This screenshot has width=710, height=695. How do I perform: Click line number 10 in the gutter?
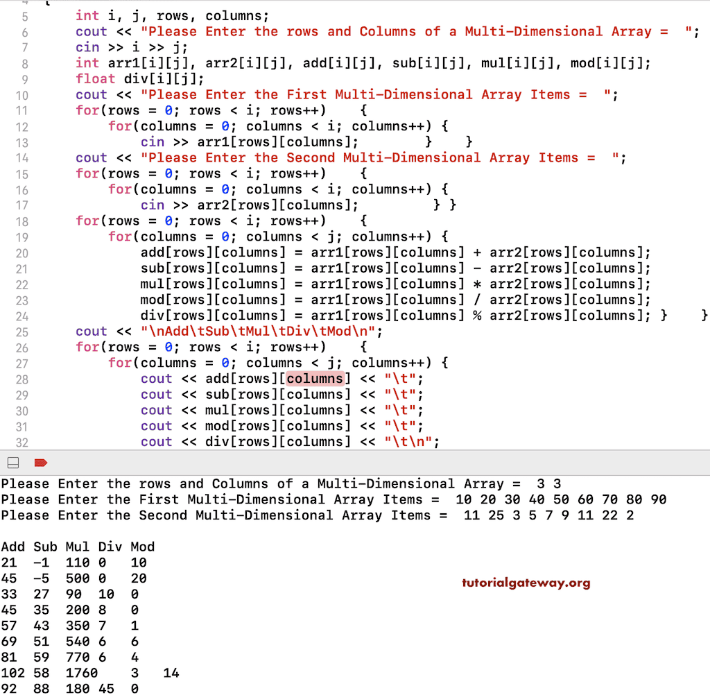pyautogui.click(x=23, y=94)
